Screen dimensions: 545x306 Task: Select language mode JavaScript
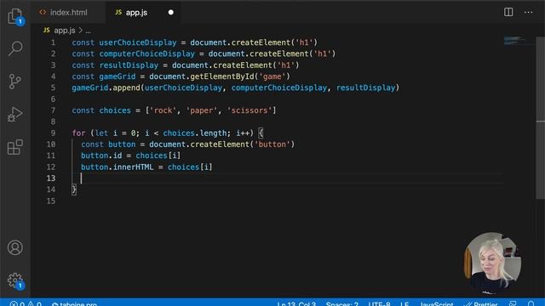[x=437, y=303]
